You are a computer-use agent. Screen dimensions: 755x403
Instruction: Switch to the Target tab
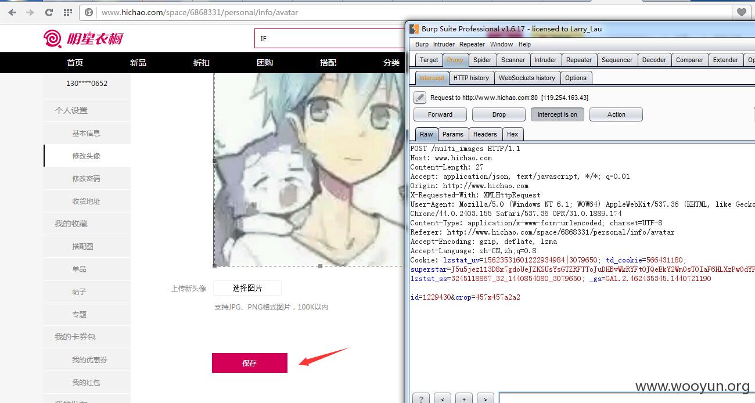click(429, 60)
